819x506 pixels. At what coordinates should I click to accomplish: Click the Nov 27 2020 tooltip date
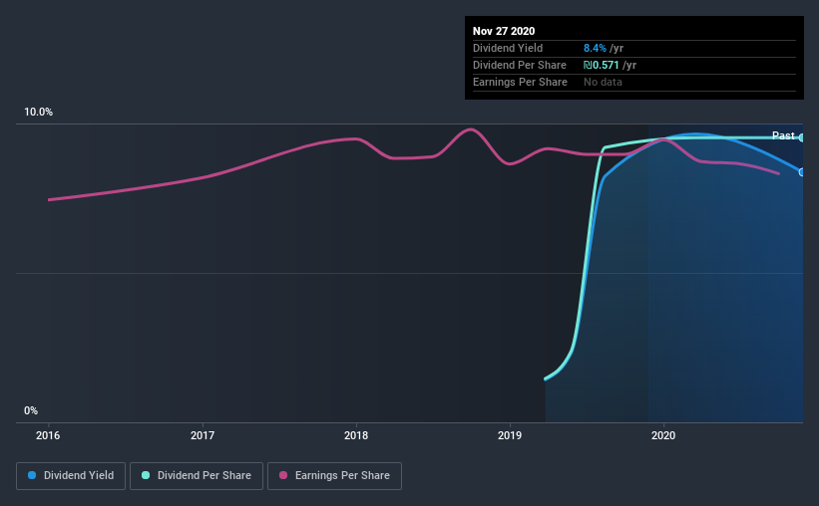[504, 31]
